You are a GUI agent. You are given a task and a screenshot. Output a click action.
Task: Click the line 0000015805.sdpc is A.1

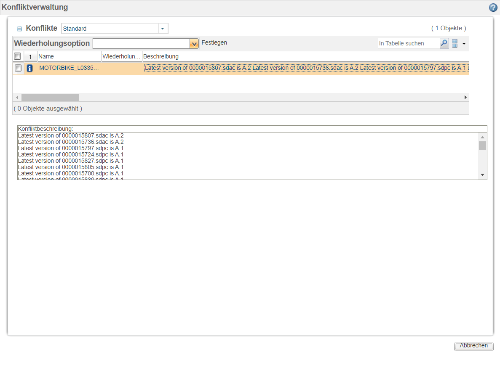[71, 167]
